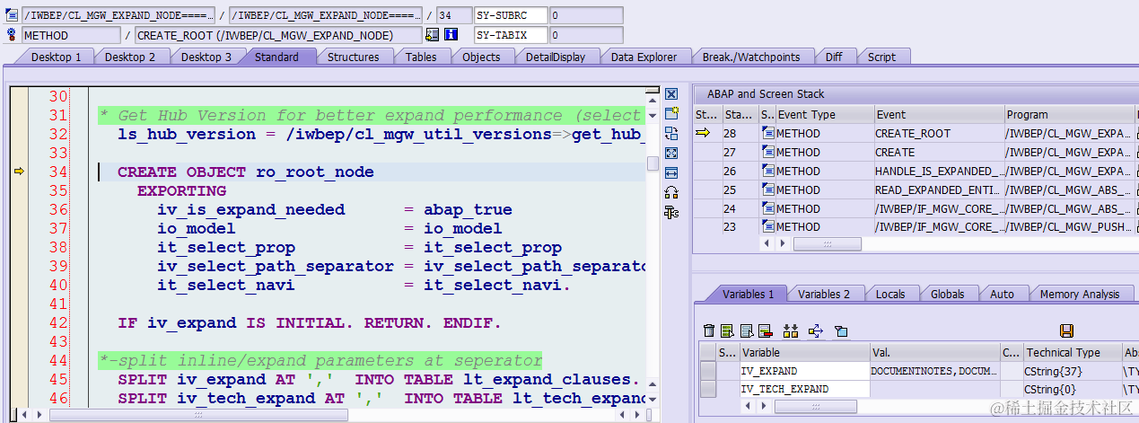Click the split-view handle above the editor scrollbar

[653, 91]
